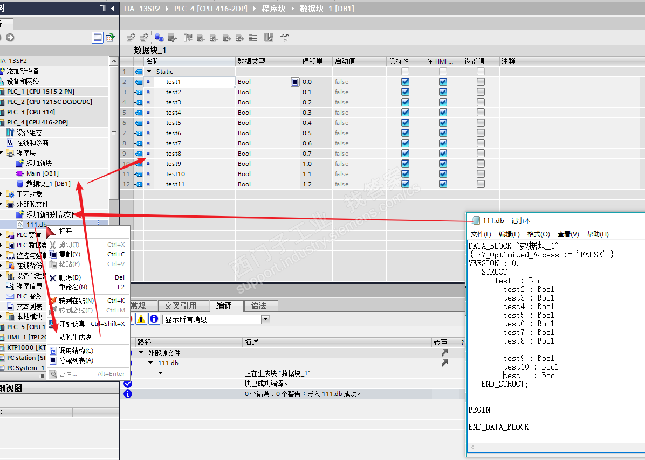The width and height of the screenshot is (645, 460).
Task: Collapse the Static row in the data block
Action: [x=149, y=72]
